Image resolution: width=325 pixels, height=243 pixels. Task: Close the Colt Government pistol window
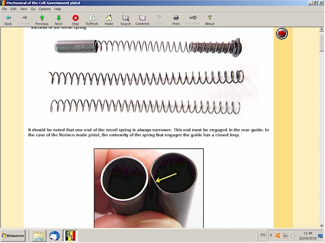click(x=321, y=3)
